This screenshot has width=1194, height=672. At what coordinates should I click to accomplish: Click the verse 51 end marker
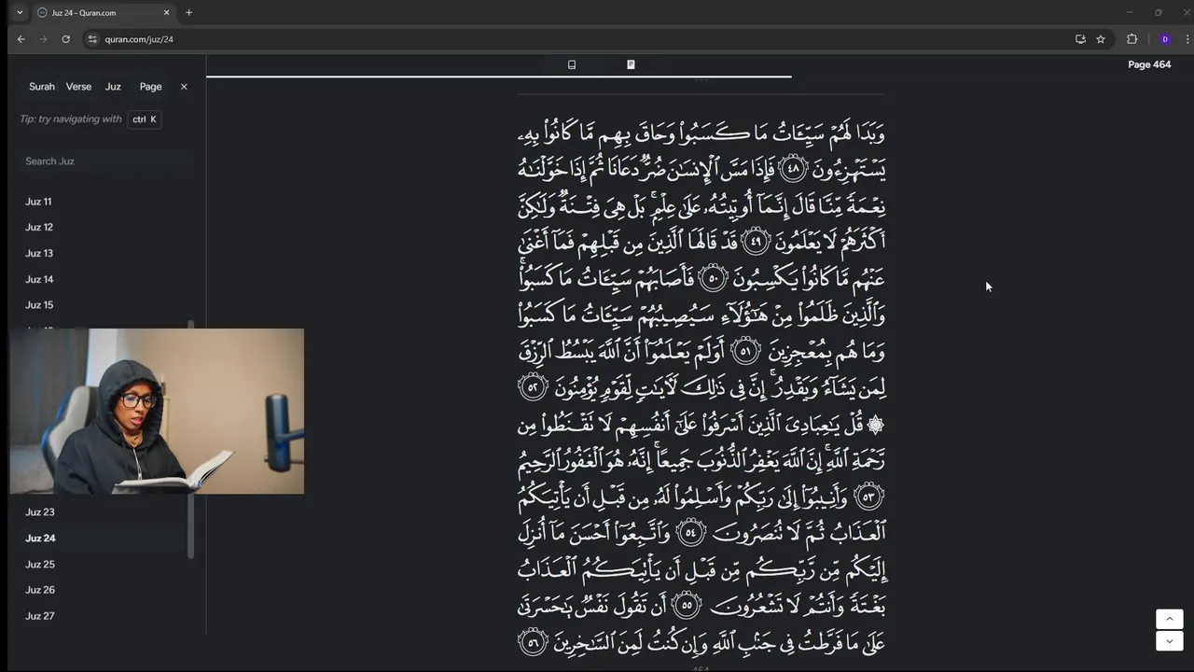click(745, 351)
